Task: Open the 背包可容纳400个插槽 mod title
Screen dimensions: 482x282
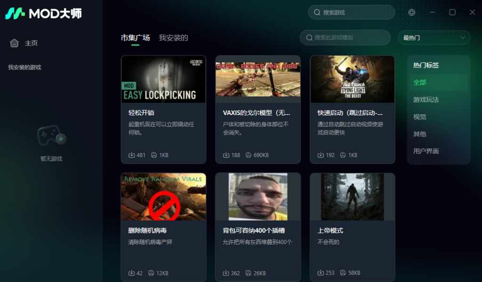Action: click(254, 230)
